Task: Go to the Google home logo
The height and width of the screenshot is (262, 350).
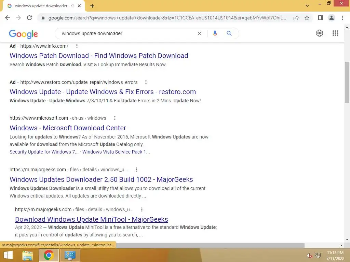Action: (24, 34)
